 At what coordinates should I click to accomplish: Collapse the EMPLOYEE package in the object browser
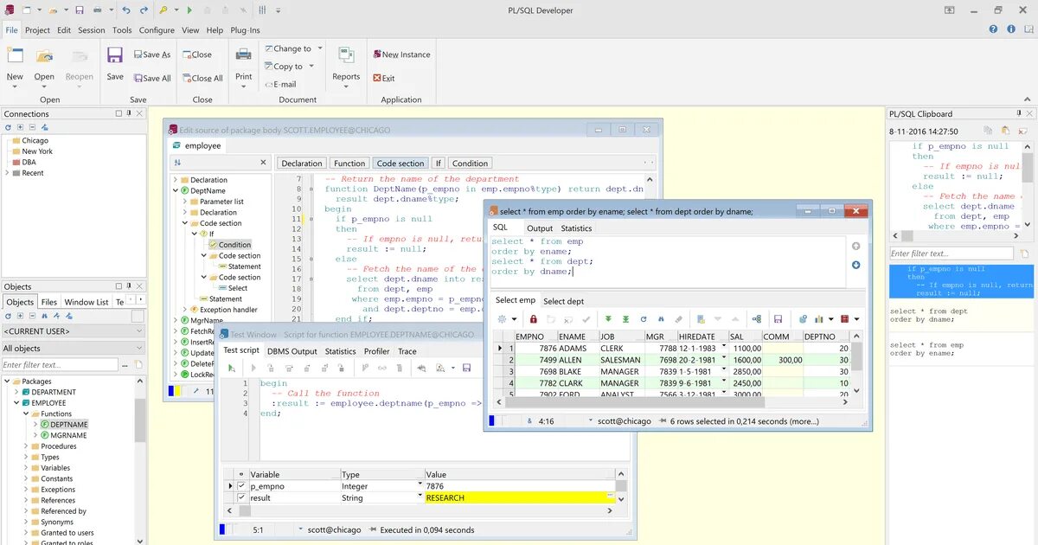[16, 402]
